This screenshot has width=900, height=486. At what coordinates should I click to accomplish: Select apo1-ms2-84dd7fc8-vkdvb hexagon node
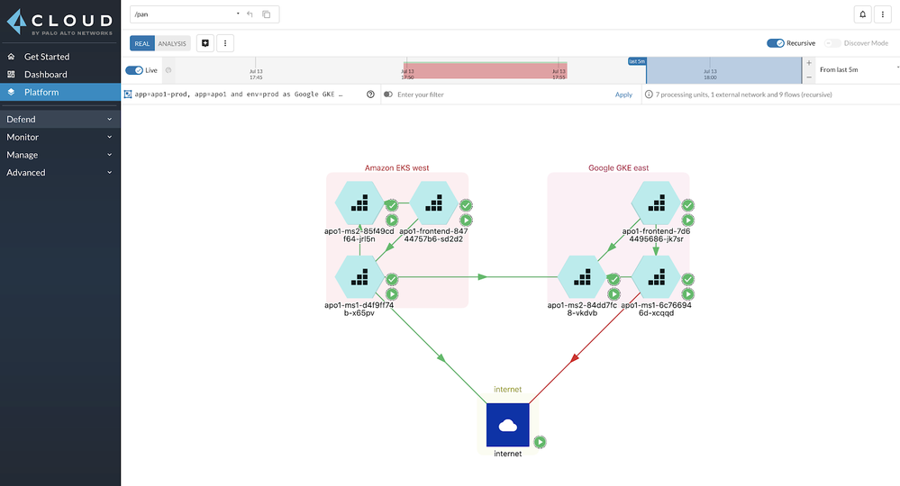click(x=582, y=277)
